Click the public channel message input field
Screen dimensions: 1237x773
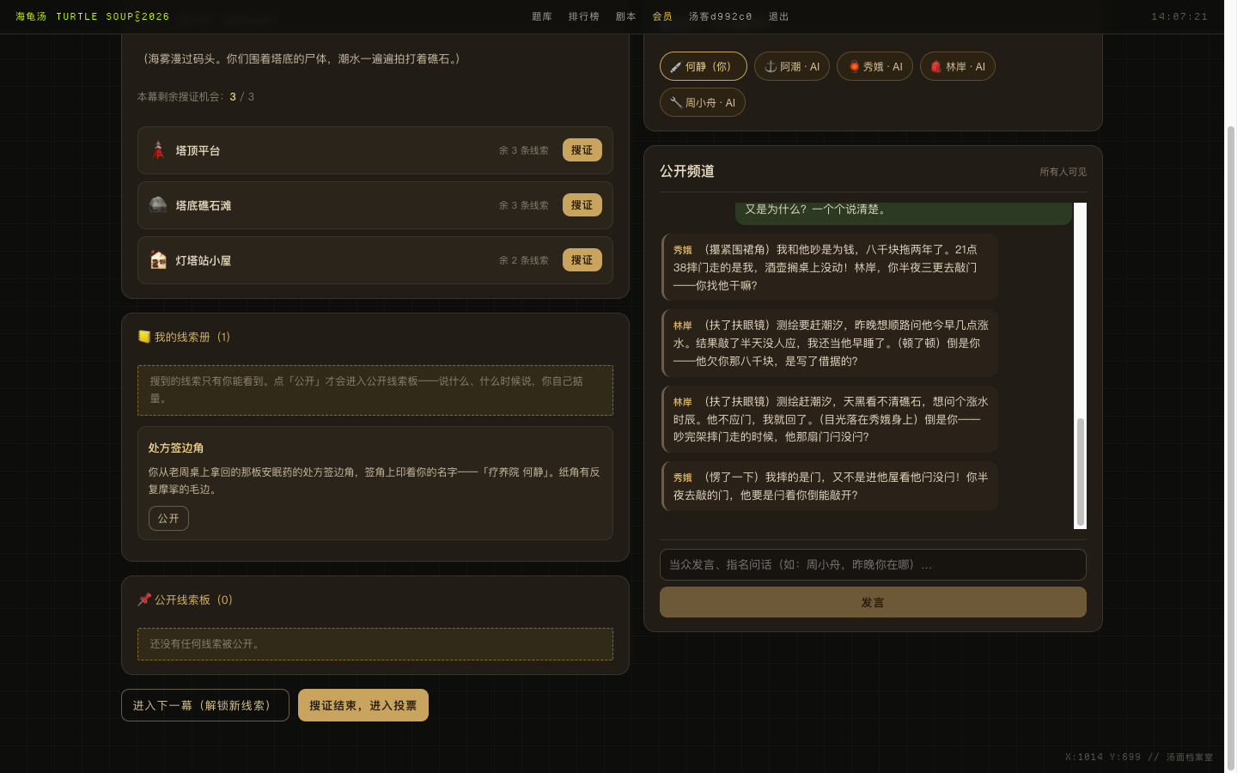click(873, 564)
